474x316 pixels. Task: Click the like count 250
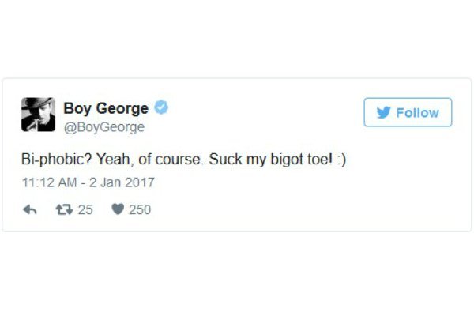point(139,209)
